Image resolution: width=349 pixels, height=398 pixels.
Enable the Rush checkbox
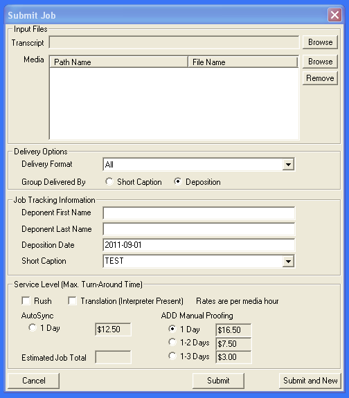(26, 301)
